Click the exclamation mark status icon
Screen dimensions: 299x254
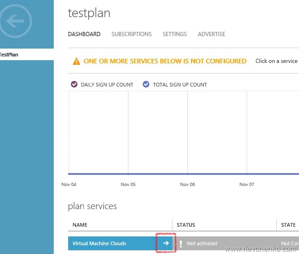181,243
